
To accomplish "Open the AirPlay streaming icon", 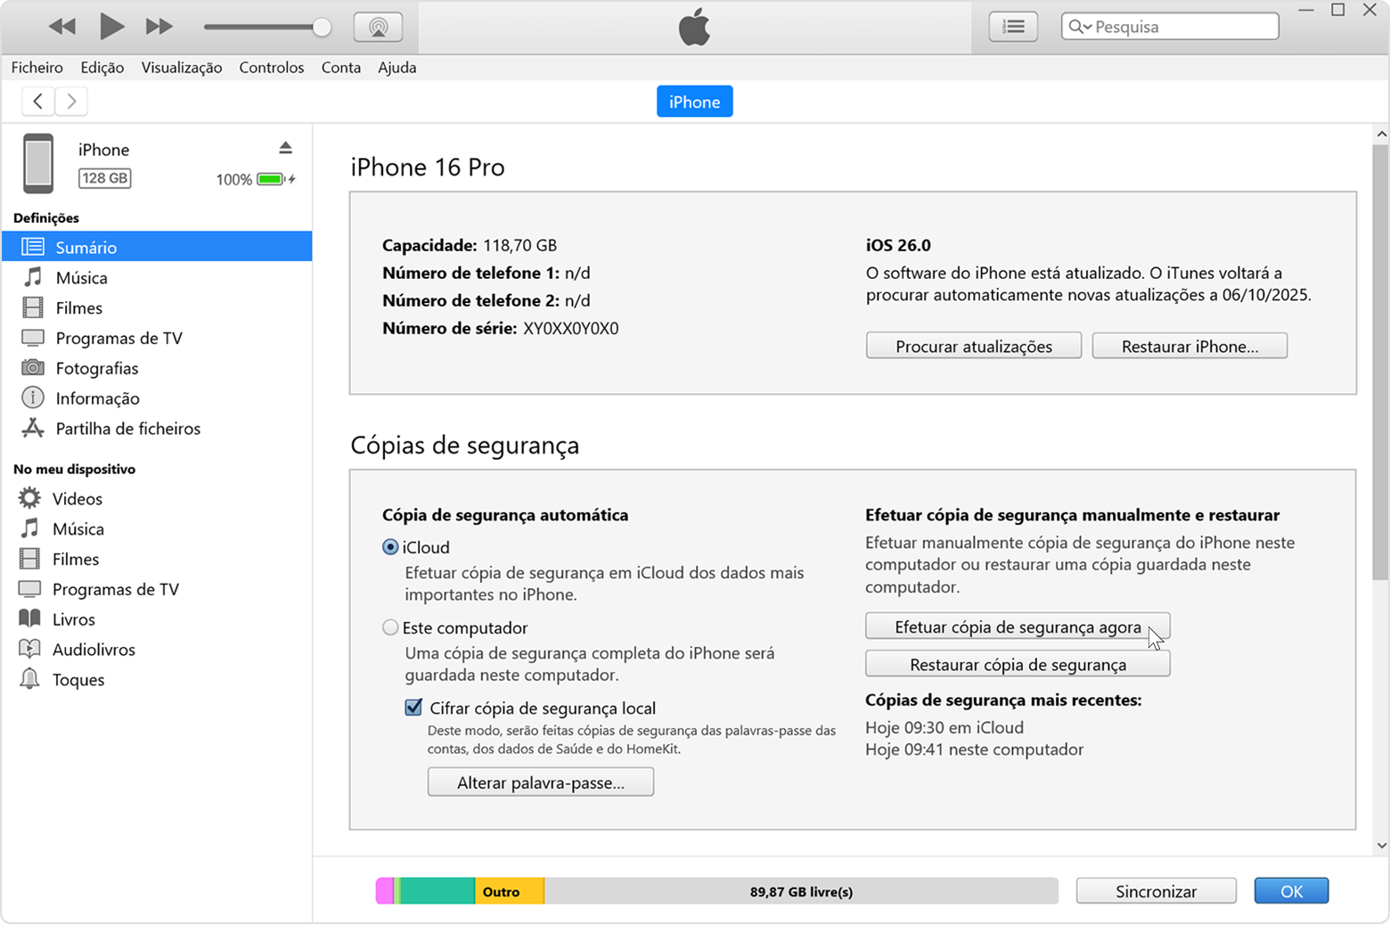I will tap(378, 26).
